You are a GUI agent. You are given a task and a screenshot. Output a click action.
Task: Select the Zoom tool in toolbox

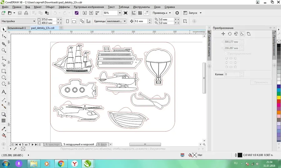[x=3, y=50]
